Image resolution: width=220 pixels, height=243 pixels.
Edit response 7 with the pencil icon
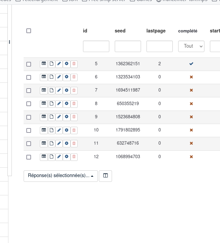pyautogui.click(x=59, y=90)
